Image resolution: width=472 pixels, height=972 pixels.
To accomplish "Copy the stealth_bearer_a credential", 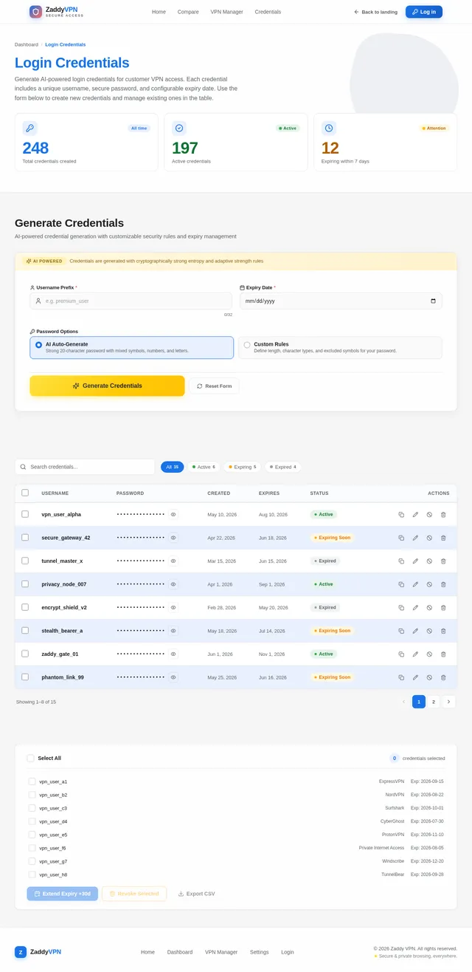I will point(401,631).
